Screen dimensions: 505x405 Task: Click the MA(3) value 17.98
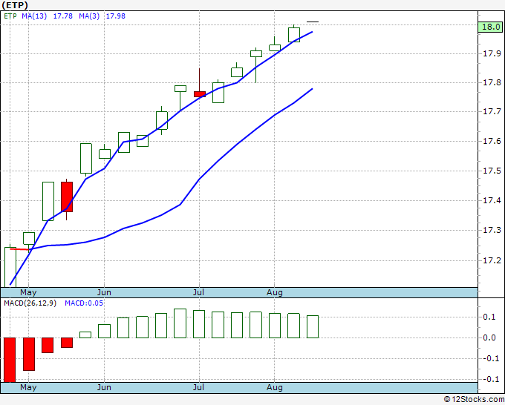coord(116,16)
